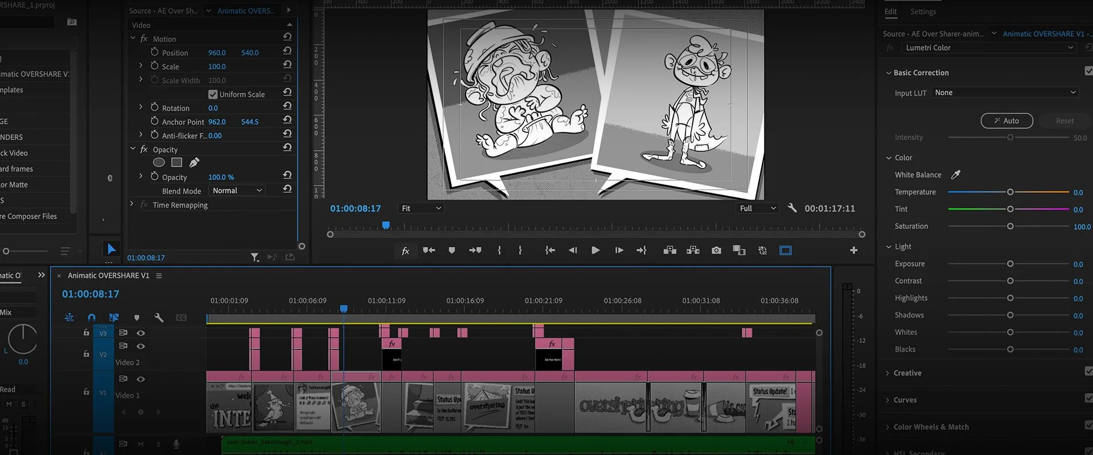Hide Video 2 track output eye
This screenshot has width=1093, height=455.
pos(141,346)
